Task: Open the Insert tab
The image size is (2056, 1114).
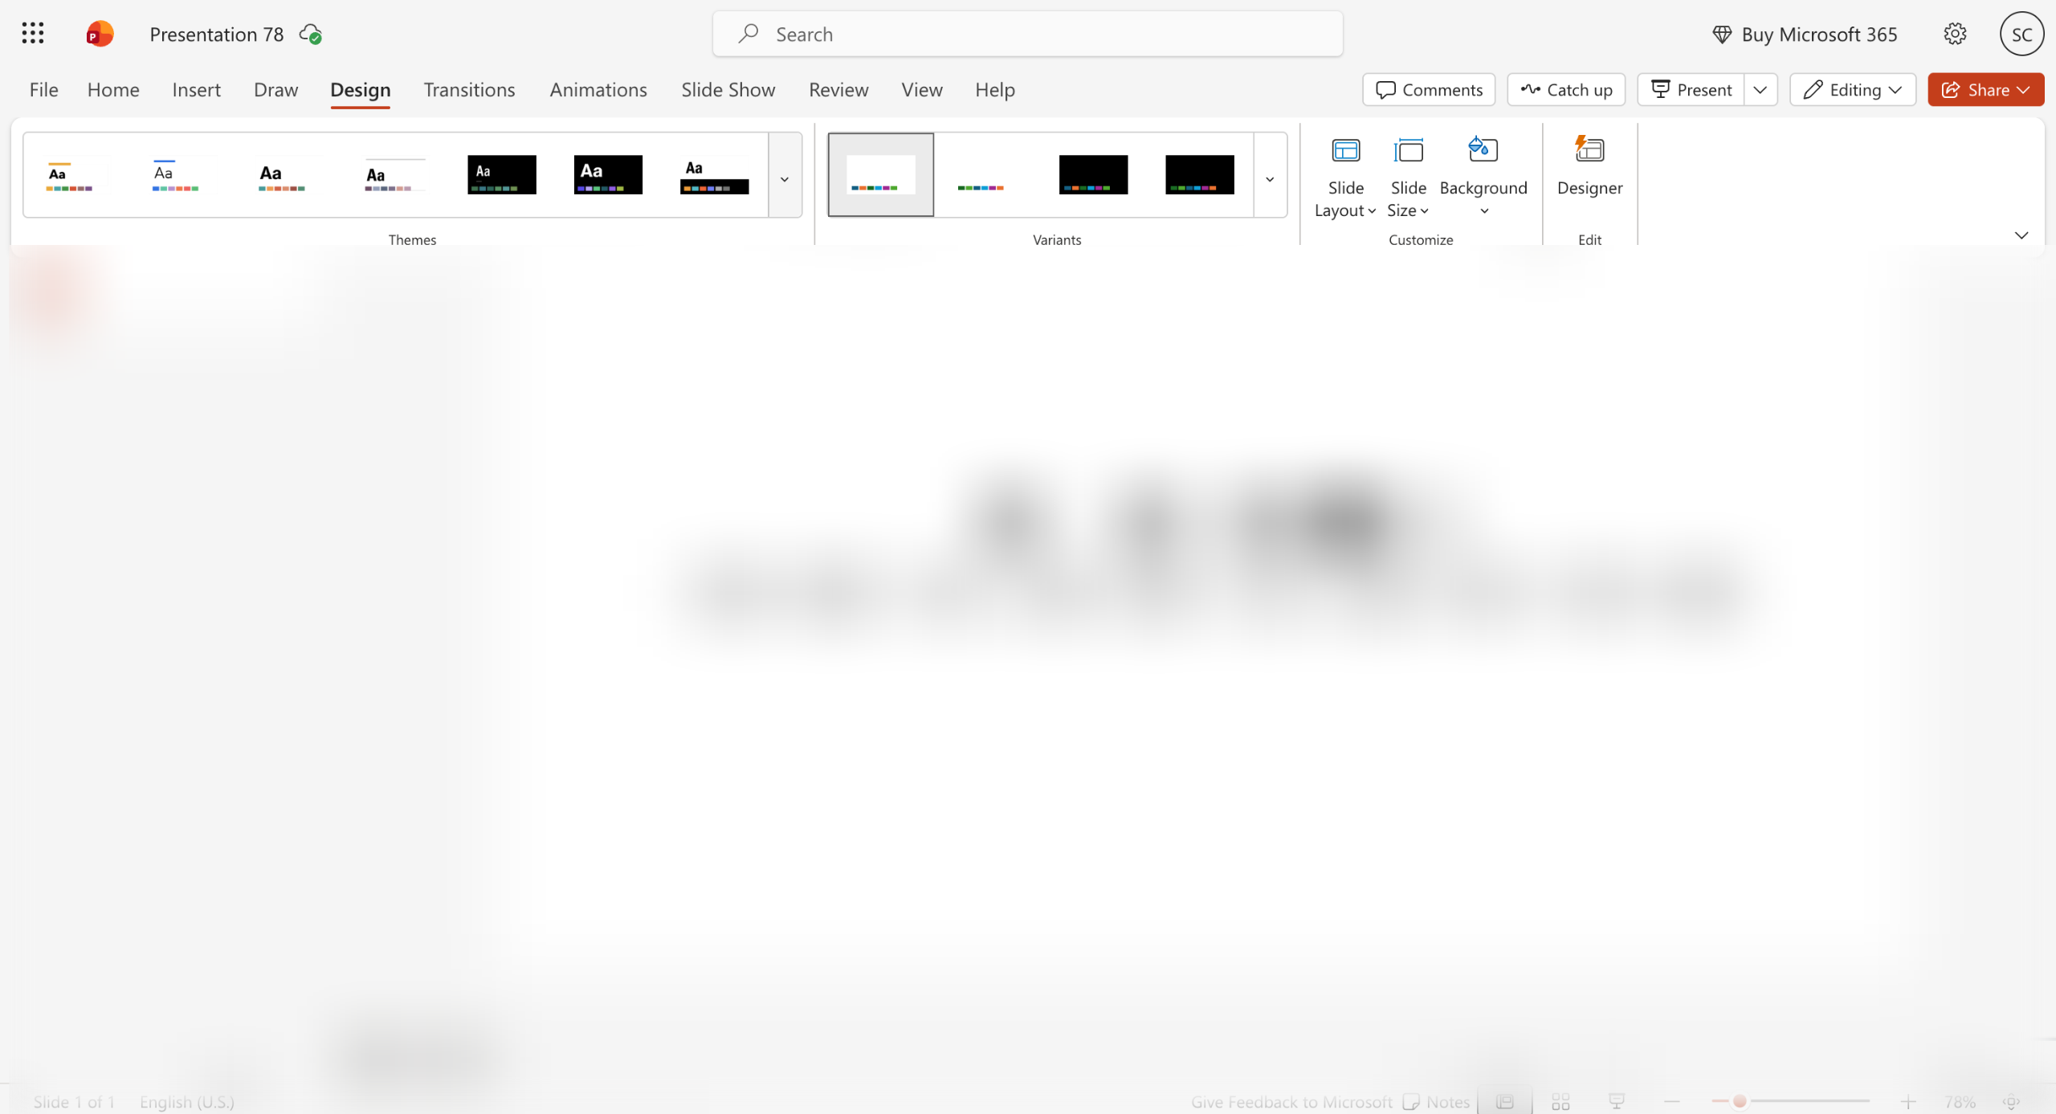Action: (x=196, y=90)
